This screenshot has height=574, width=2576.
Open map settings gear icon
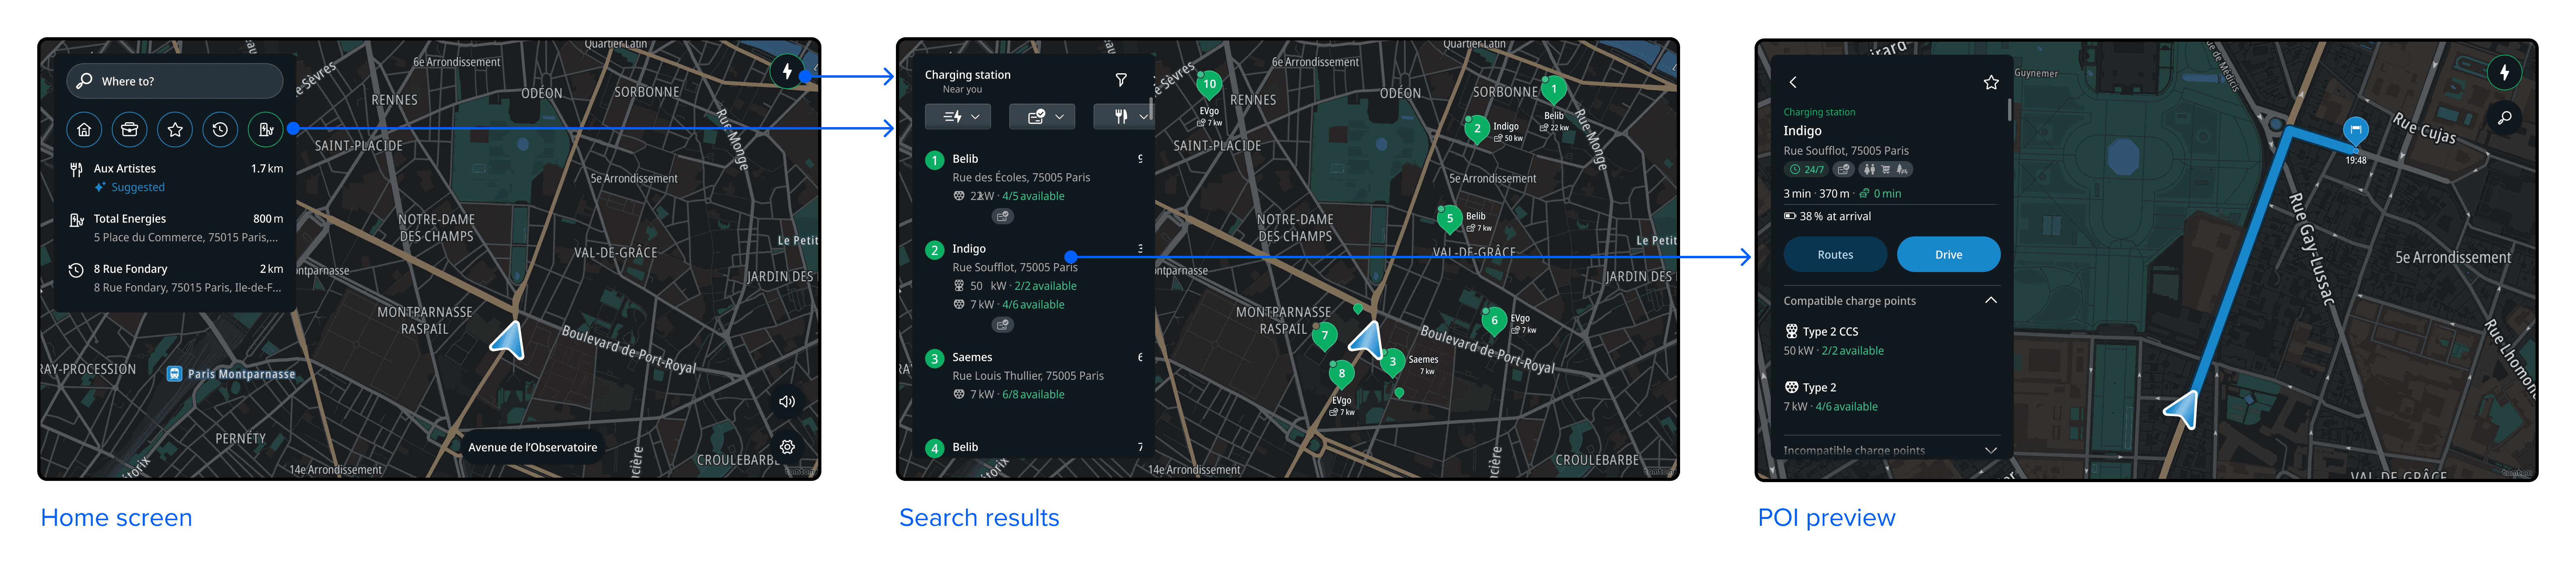pos(787,447)
